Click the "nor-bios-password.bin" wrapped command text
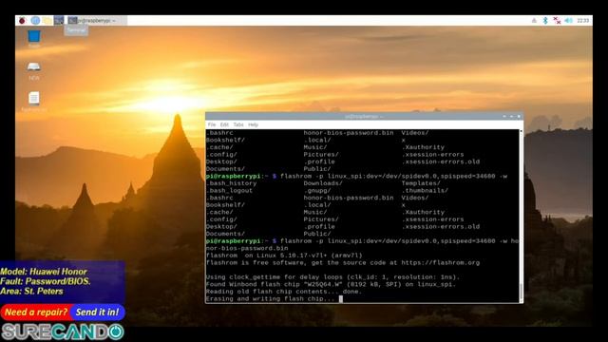The image size is (608, 342). click(247, 248)
